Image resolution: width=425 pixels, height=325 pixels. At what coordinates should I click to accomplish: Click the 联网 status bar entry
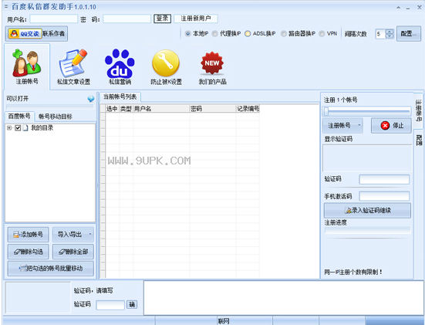(224, 321)
